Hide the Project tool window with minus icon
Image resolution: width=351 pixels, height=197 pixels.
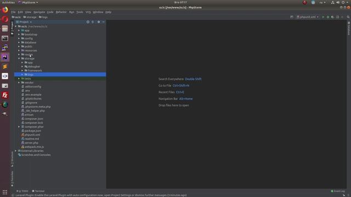click(x=103, y=22)
